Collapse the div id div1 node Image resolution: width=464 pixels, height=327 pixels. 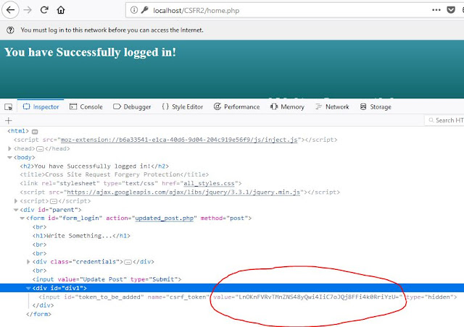tap(28, 288)
